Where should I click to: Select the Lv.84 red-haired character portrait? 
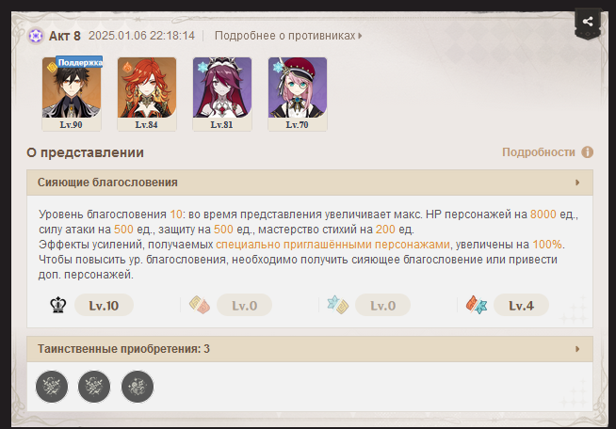click(147, 93)
